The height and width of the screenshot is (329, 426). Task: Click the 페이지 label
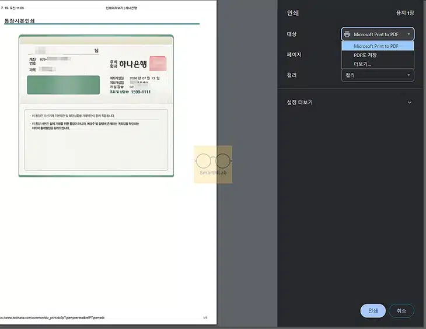coord(294,55)
